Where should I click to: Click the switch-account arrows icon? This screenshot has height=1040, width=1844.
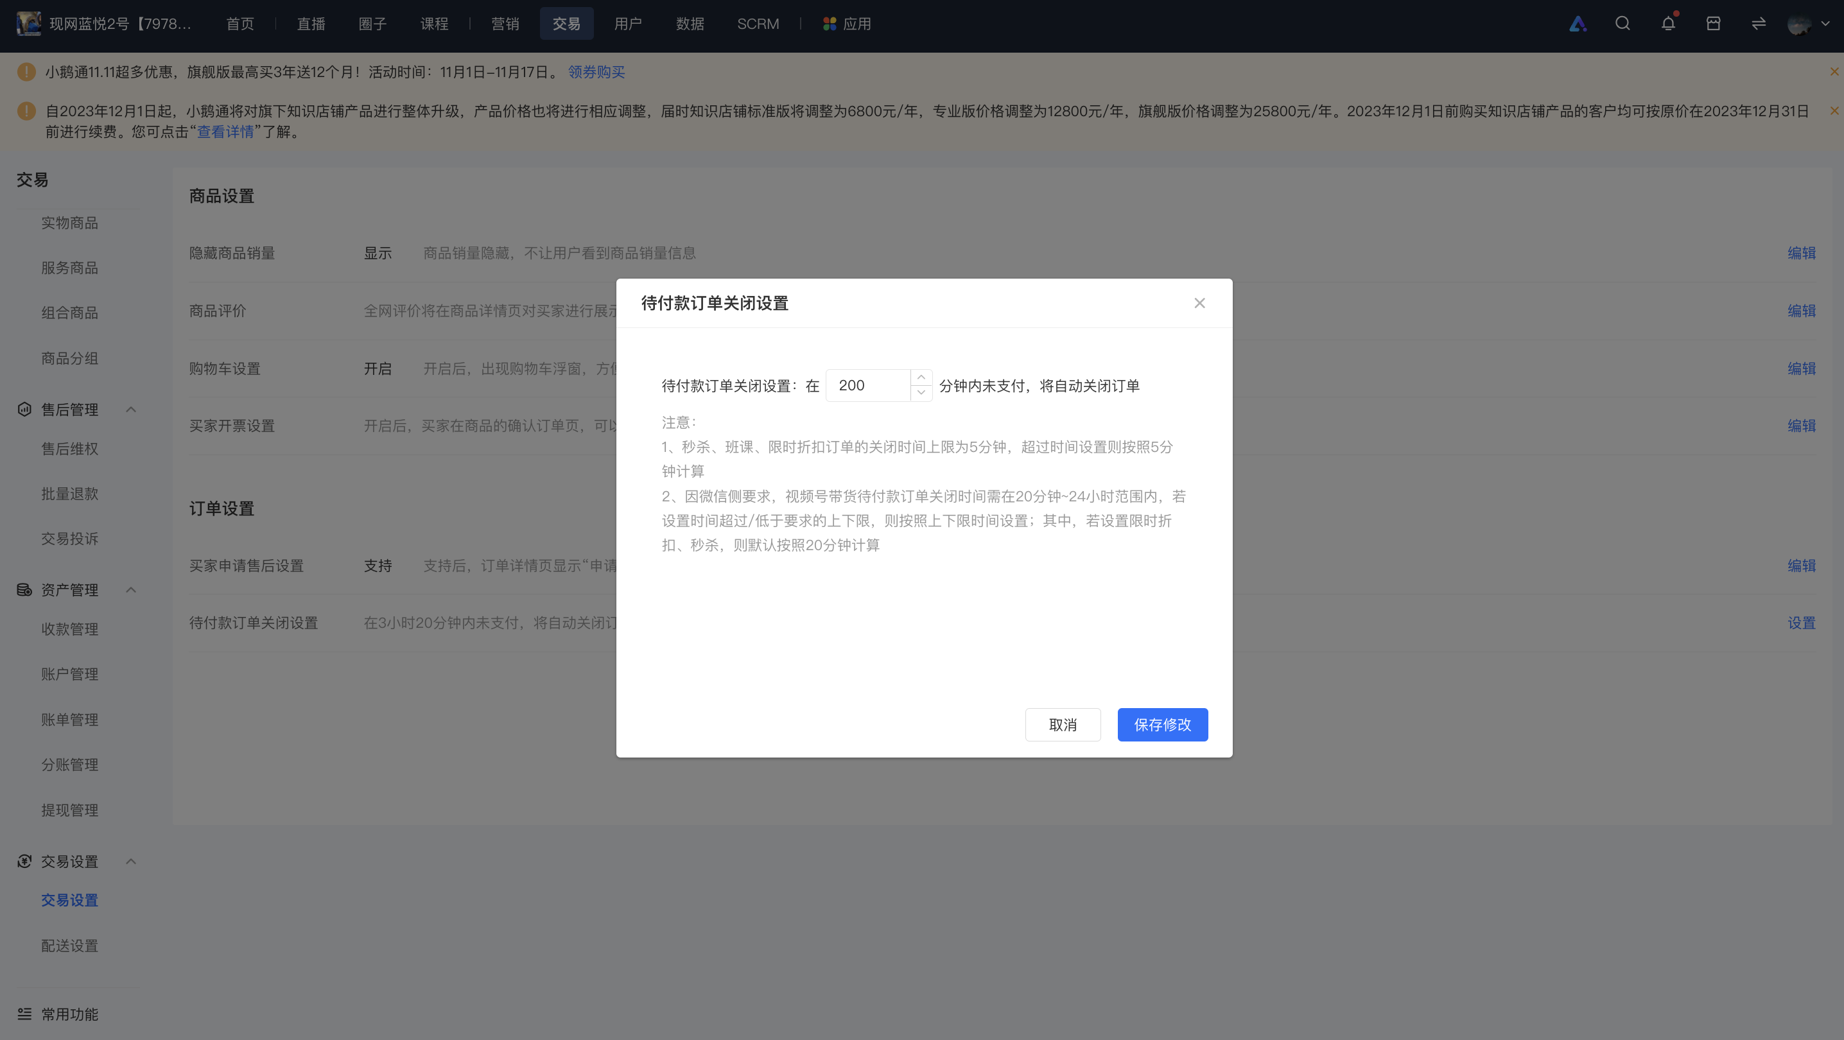[1758, 24]
